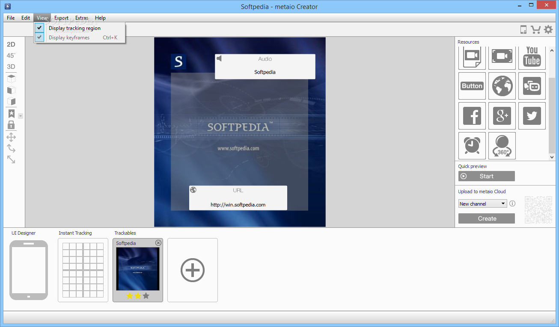This screenshot has height=327, width=559.
Task: Click the QR code image
Action: (538, 210)
